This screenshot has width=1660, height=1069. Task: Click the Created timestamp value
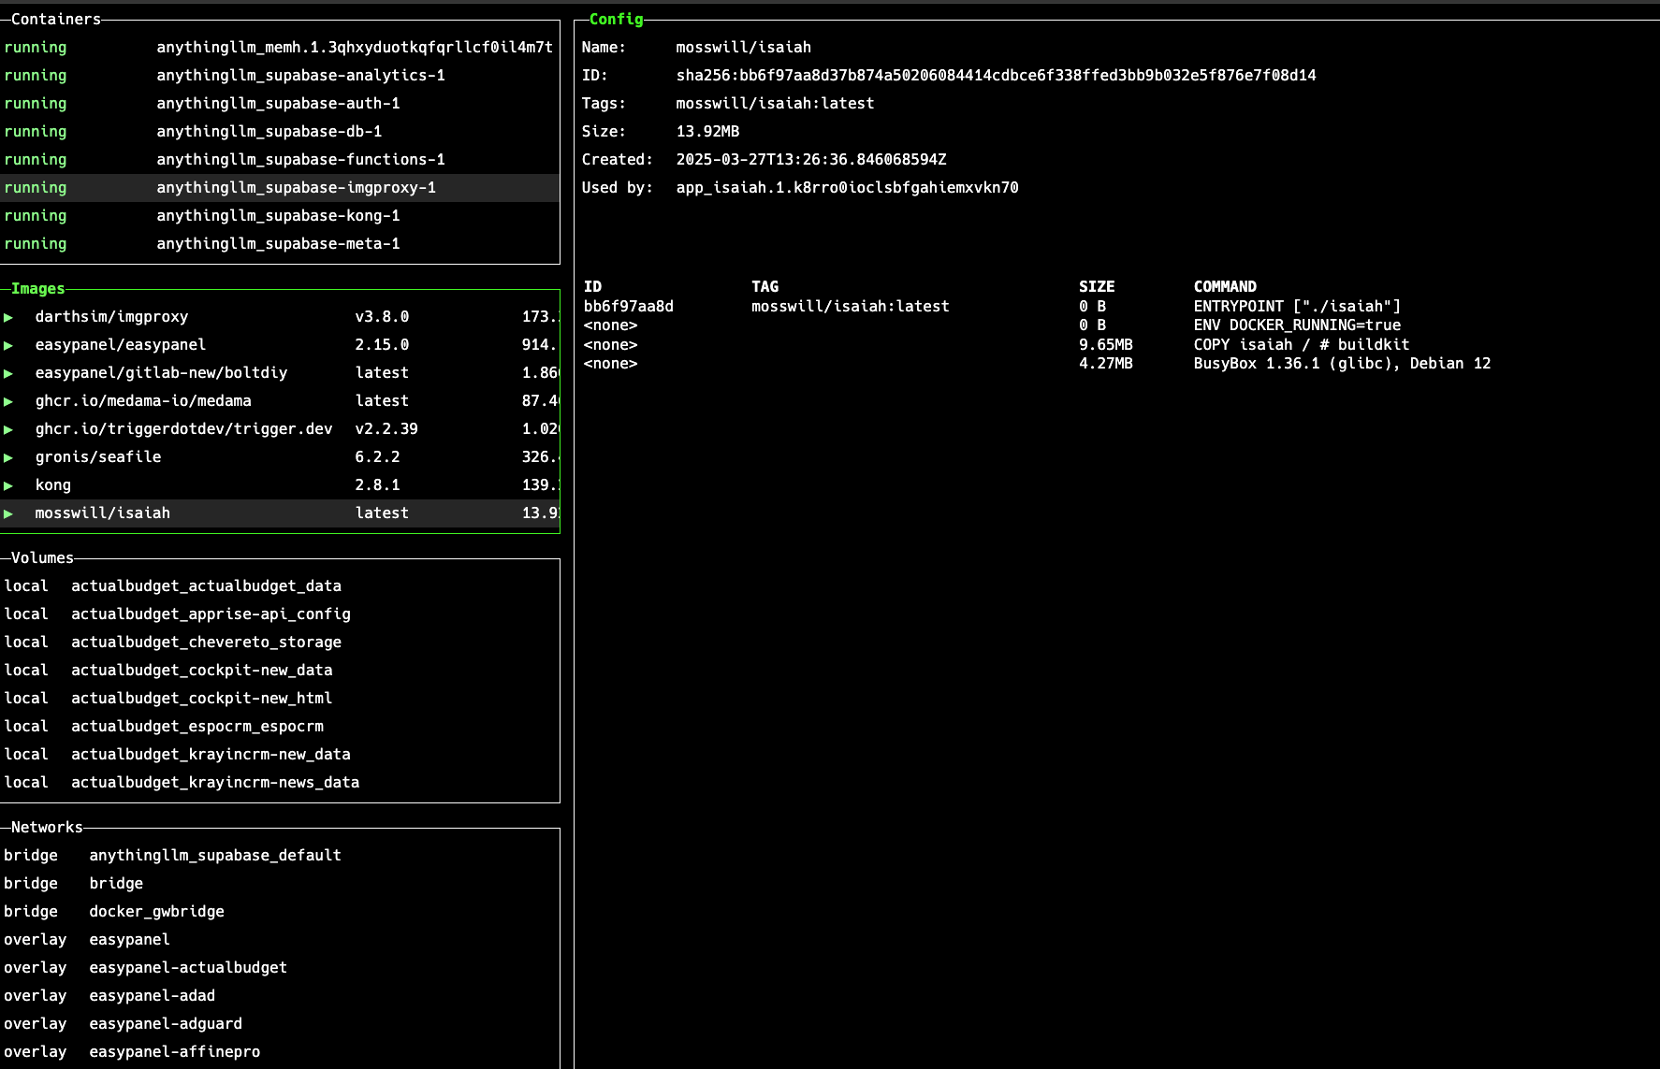click(811, 159)
